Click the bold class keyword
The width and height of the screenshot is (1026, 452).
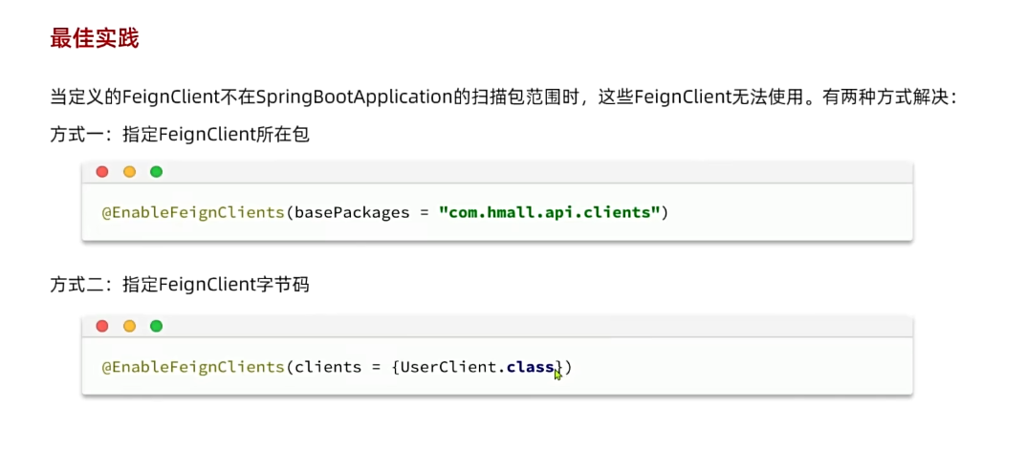click(532, 367)
